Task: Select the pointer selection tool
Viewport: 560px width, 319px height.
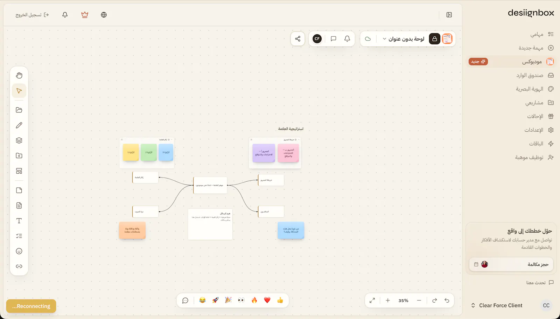Action: (19, 91)
